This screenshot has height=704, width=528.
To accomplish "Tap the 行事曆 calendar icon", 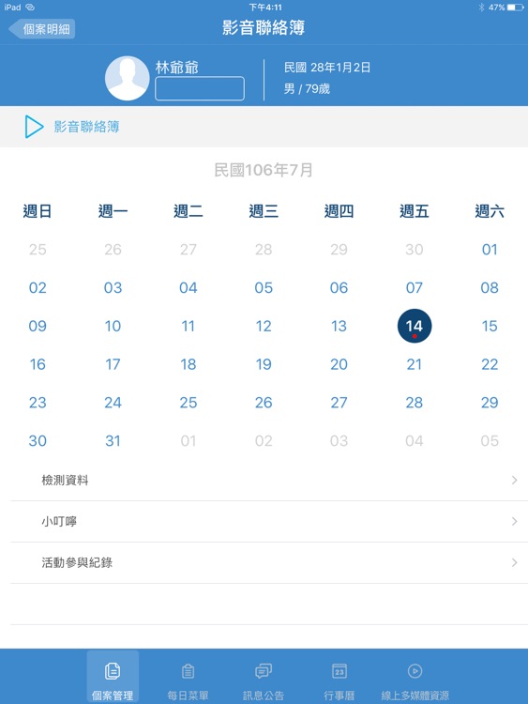I will click(339, 671).
